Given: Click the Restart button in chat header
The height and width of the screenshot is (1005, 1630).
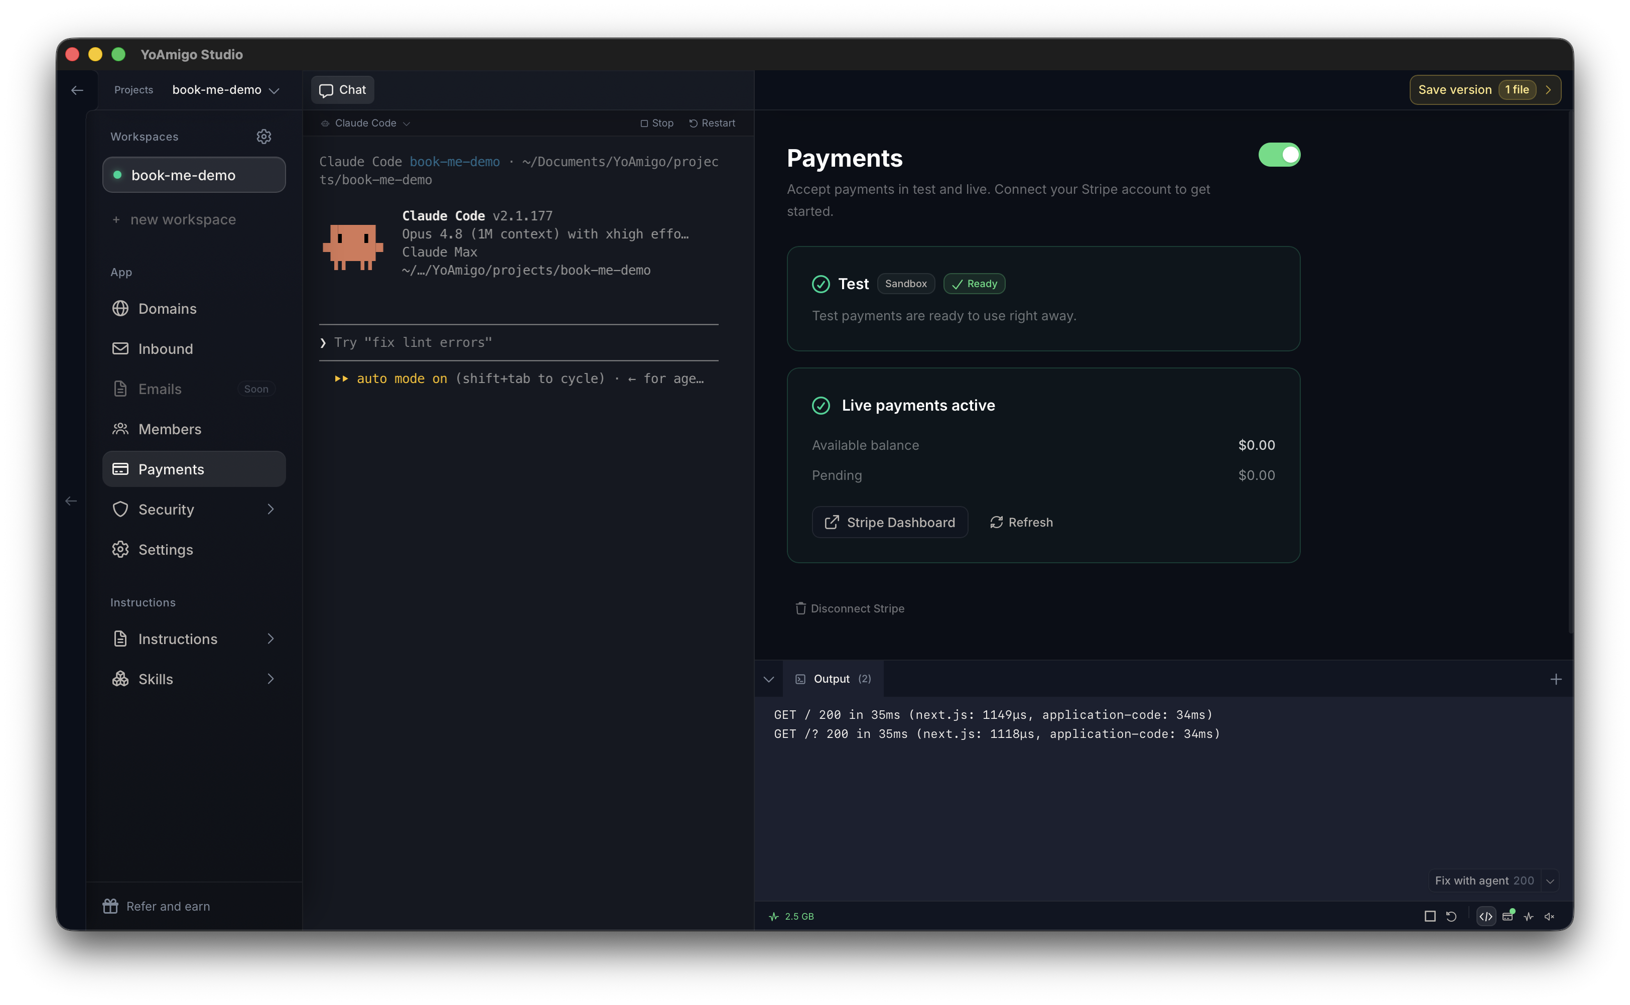Looking at the screenshot, I should point(712,123).
